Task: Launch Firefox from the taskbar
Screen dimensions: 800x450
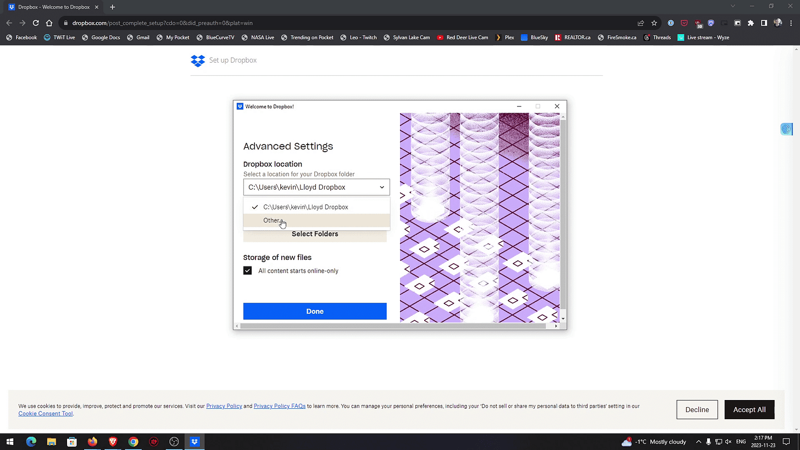Action: pyautogui.click(x=92, y=442)
